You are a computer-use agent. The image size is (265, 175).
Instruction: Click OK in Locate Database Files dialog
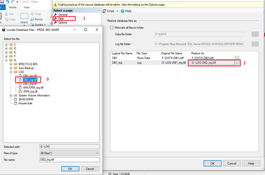pyautogui.click(x=70, y=169)
